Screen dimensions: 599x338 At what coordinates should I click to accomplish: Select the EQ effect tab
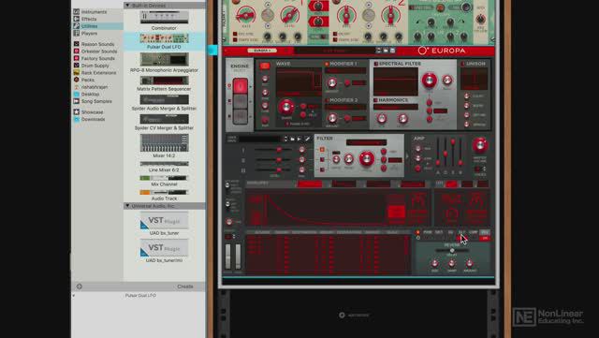(x=450, y=232)
